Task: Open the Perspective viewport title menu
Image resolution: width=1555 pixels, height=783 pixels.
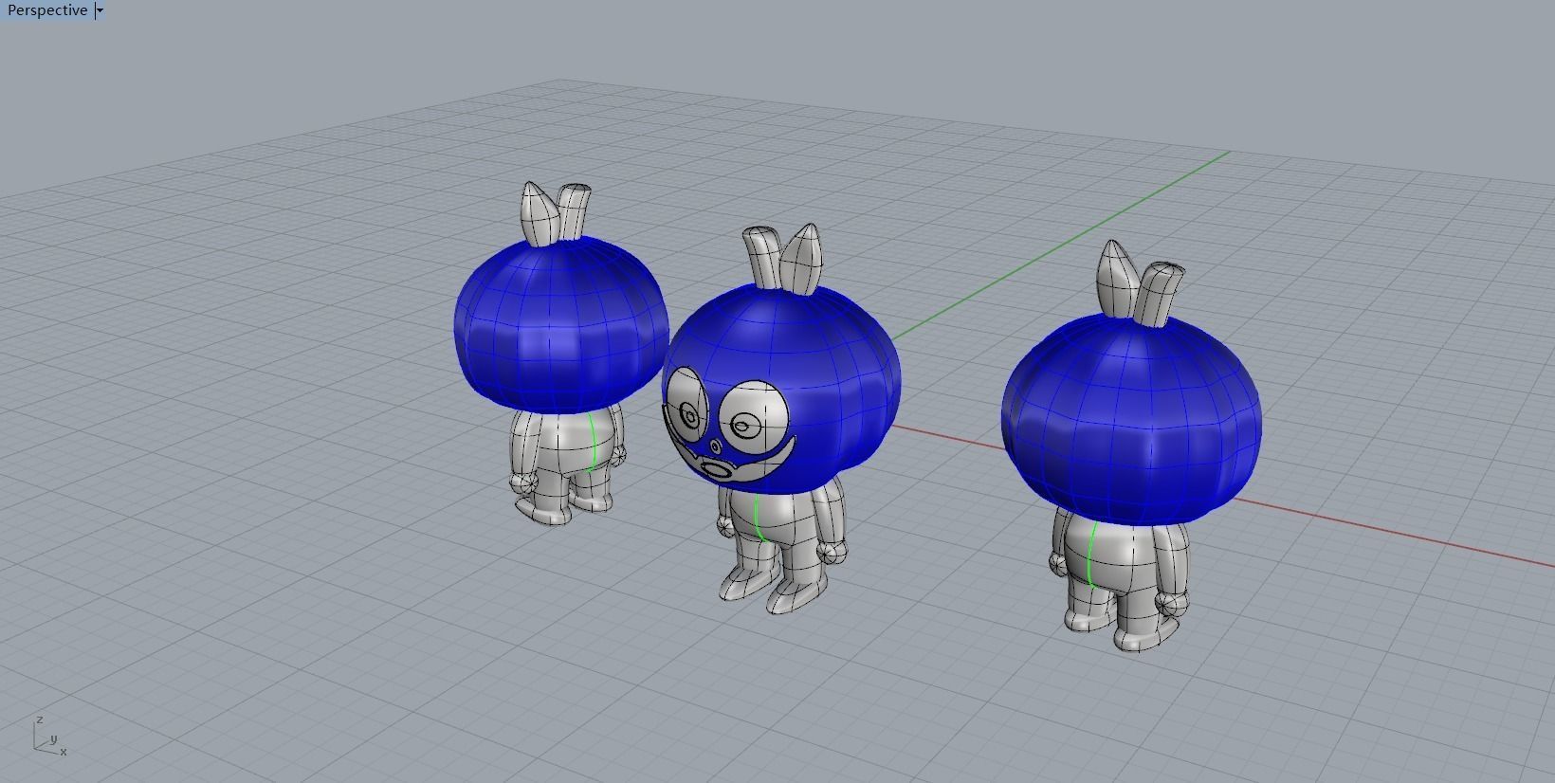Action: pos(47,10)
